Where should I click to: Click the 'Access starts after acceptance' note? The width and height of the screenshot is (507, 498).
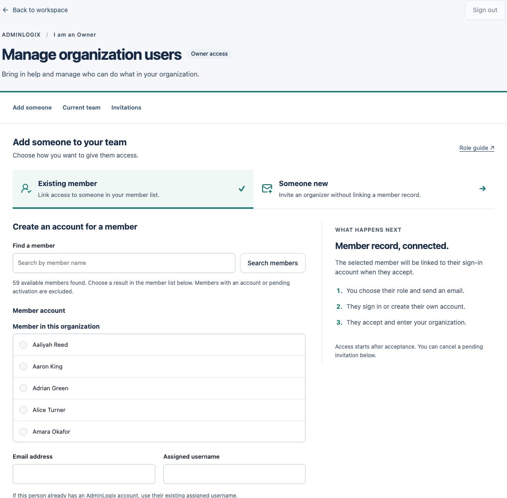[x=409, y=351]
